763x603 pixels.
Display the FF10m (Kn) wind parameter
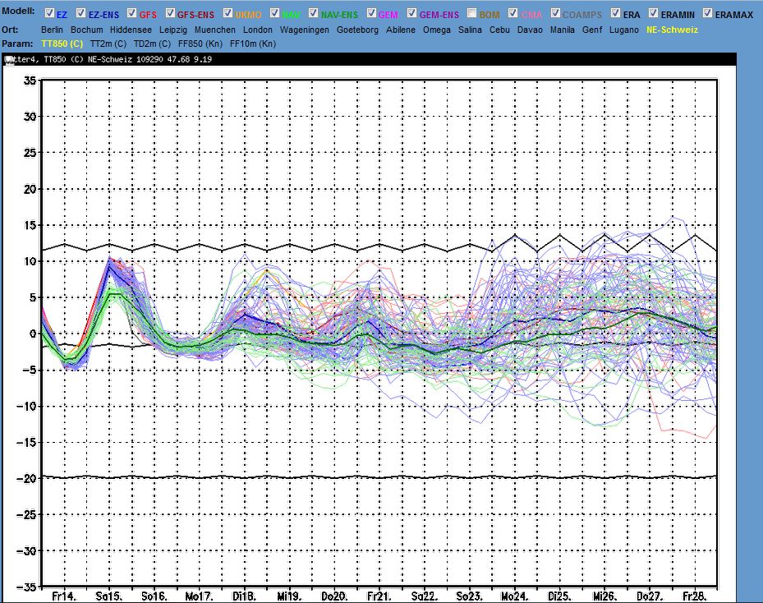pos(255,43)
